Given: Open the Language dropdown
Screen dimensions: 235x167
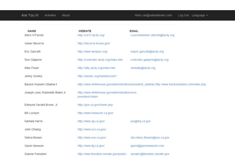Looking at the screenshot, I should [x=199, y=15].
